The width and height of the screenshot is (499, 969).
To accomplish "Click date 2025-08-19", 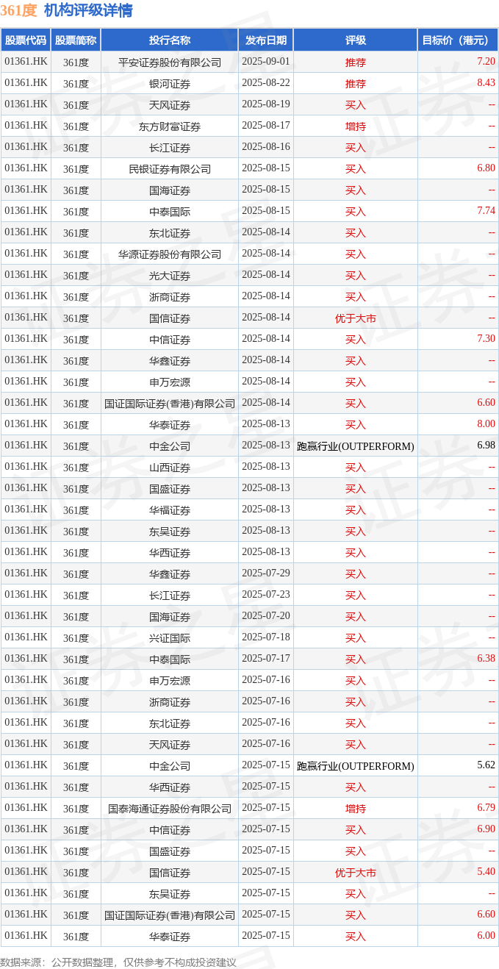I will (266, 104).
